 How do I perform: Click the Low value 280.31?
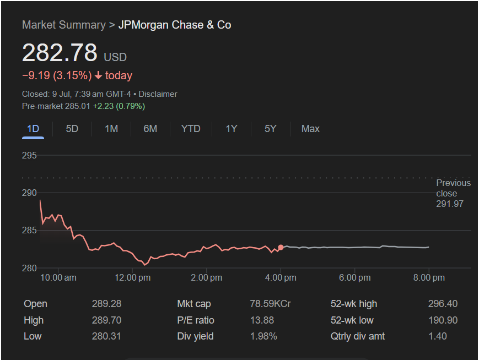pos(106,336)
